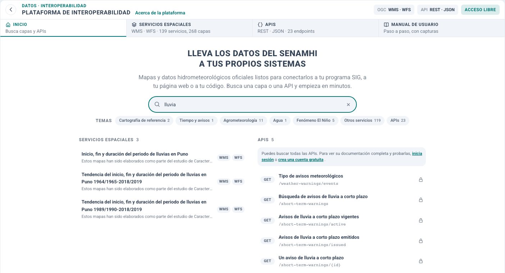Image resolution: width=505 pixels, height=273 pixels.
Task: Click the API REST · JSON badge
Action: pos(438,10)
